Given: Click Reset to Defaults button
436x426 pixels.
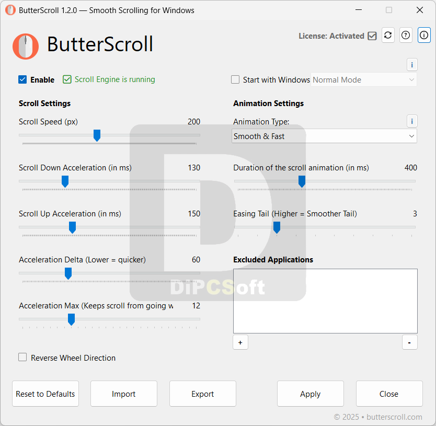Looking at the screenshot, I should point(45,394).
